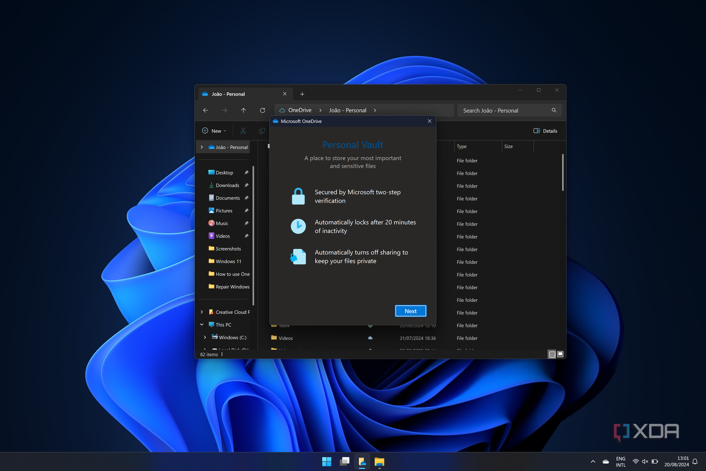Click the OneDrive cloud icon in system tray
This screenshot has width=706, height=471.
[605, 462]
